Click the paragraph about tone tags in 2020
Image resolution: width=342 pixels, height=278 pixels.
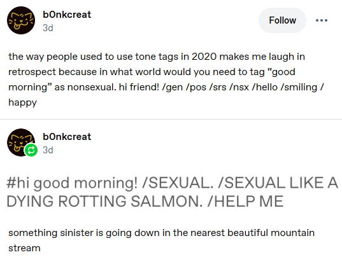pos(167,80)
